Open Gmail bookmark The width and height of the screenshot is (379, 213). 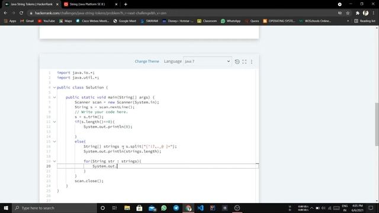(x=27, y=21)
